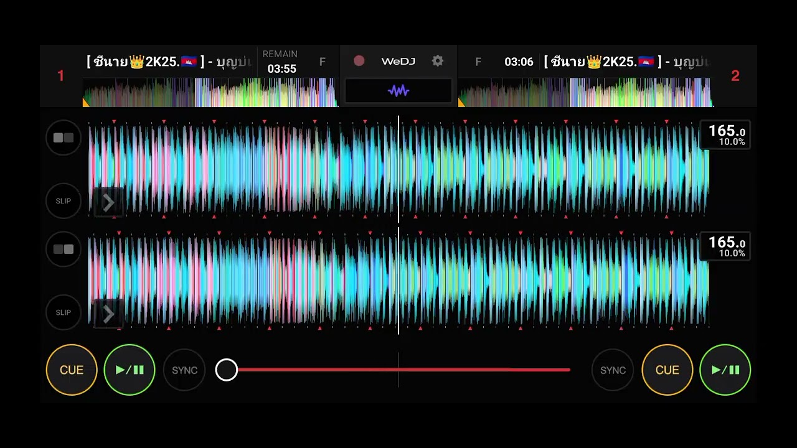Open deck 1 tempo display 165.0
Screen dimensions: 797x448
[x=725, y=135]
